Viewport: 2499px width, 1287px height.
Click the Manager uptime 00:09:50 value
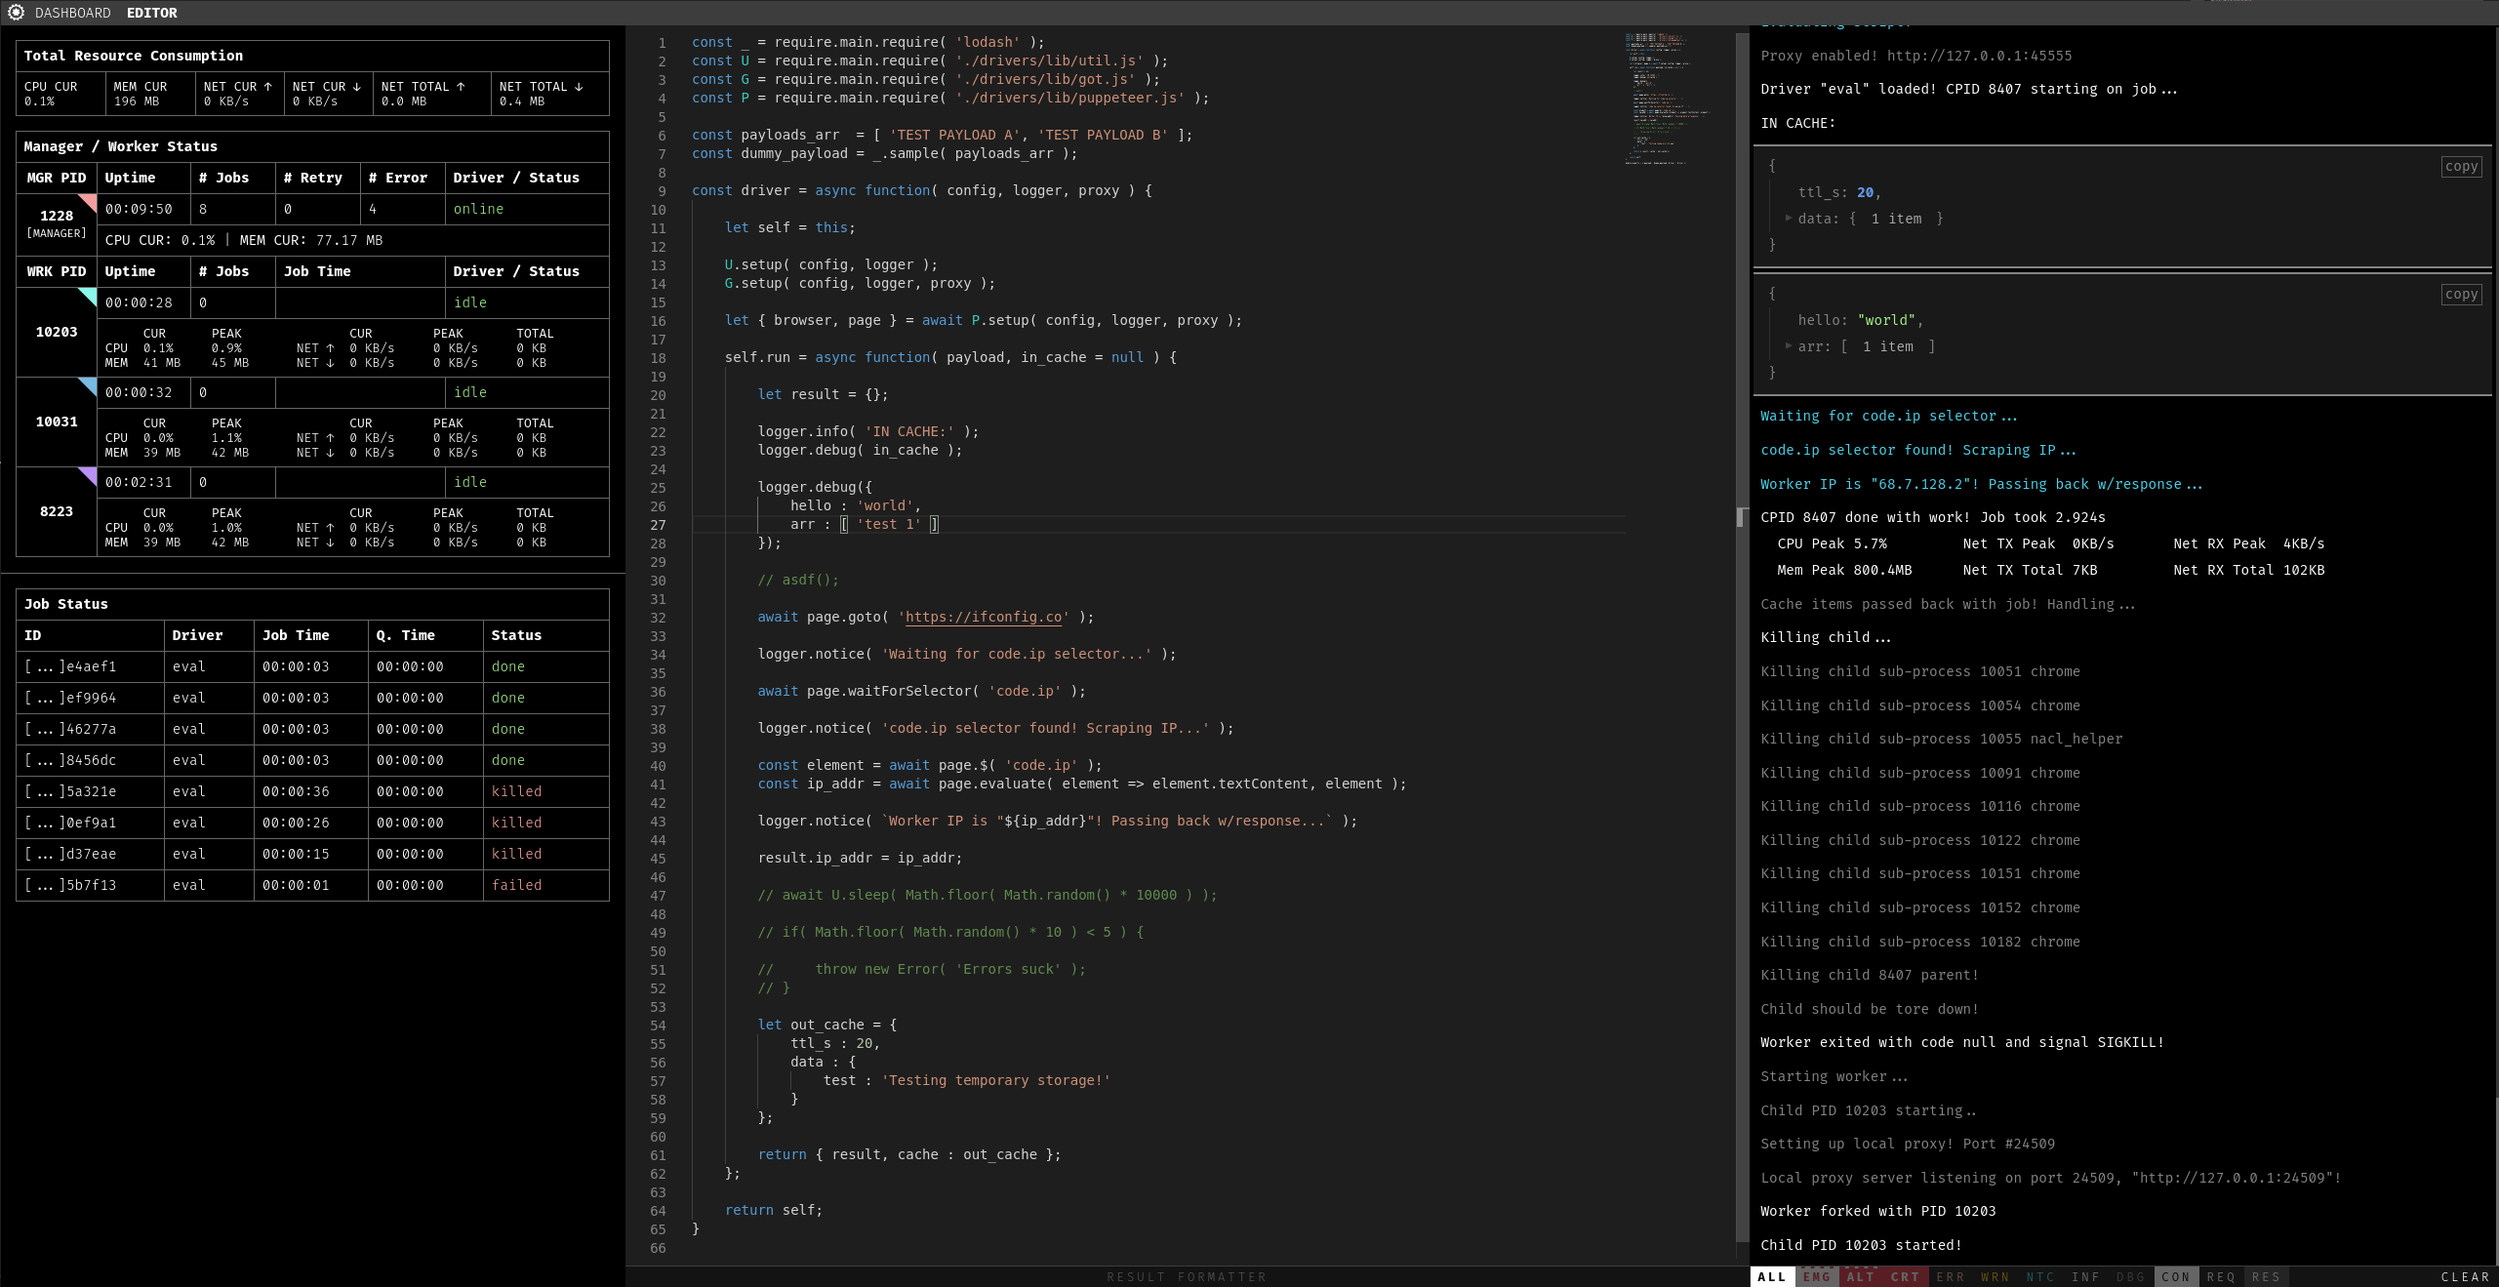click(139, 209)
